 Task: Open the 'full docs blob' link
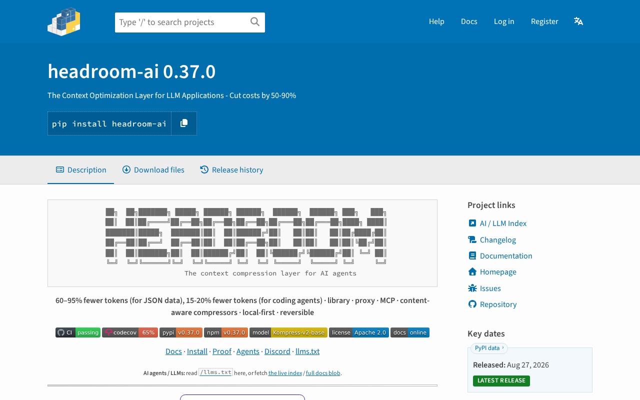(x=323, y=373)
